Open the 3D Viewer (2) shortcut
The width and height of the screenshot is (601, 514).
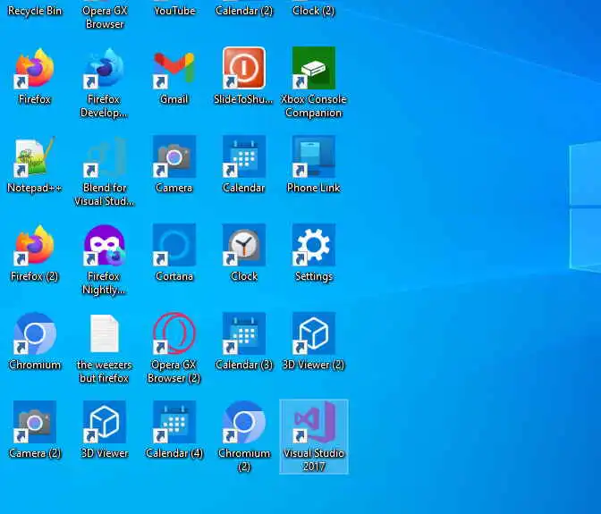[314, 333]
